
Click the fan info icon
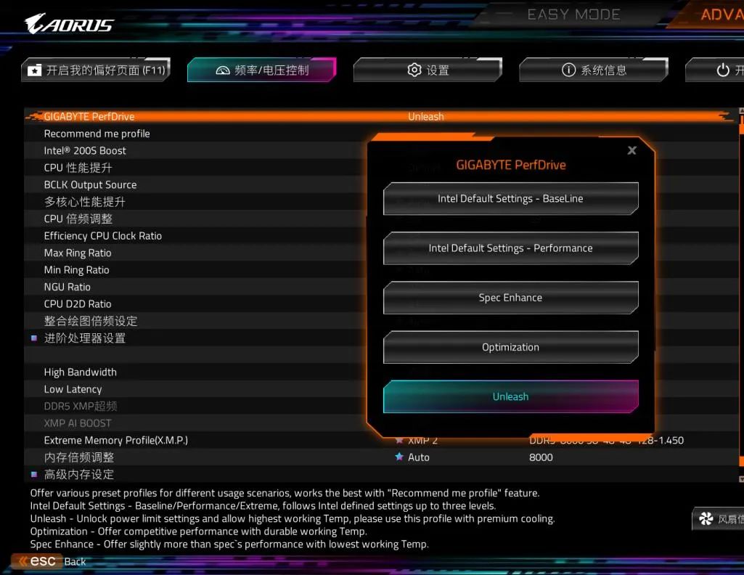706,519
